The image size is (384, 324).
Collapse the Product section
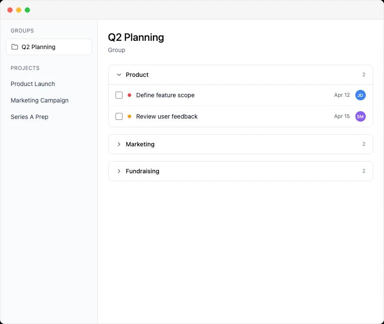pyautogui.click(x=119, y=74)
